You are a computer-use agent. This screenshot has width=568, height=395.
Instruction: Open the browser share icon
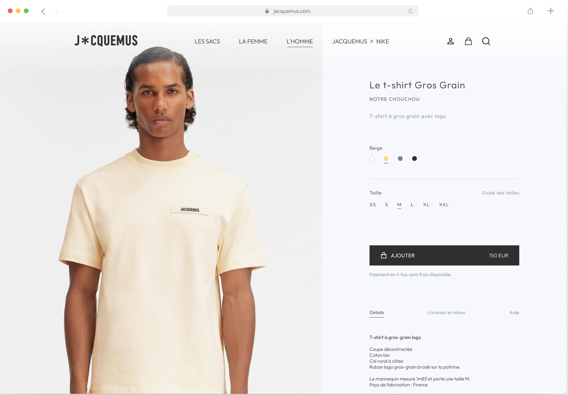coord(530,11)
